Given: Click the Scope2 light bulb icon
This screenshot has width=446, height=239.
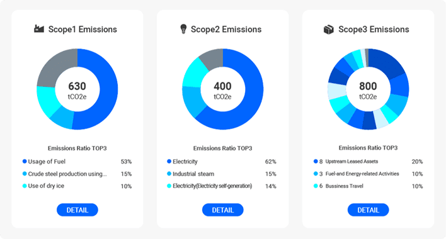Looking at the screenshot, I should click(x=183, y=29).
